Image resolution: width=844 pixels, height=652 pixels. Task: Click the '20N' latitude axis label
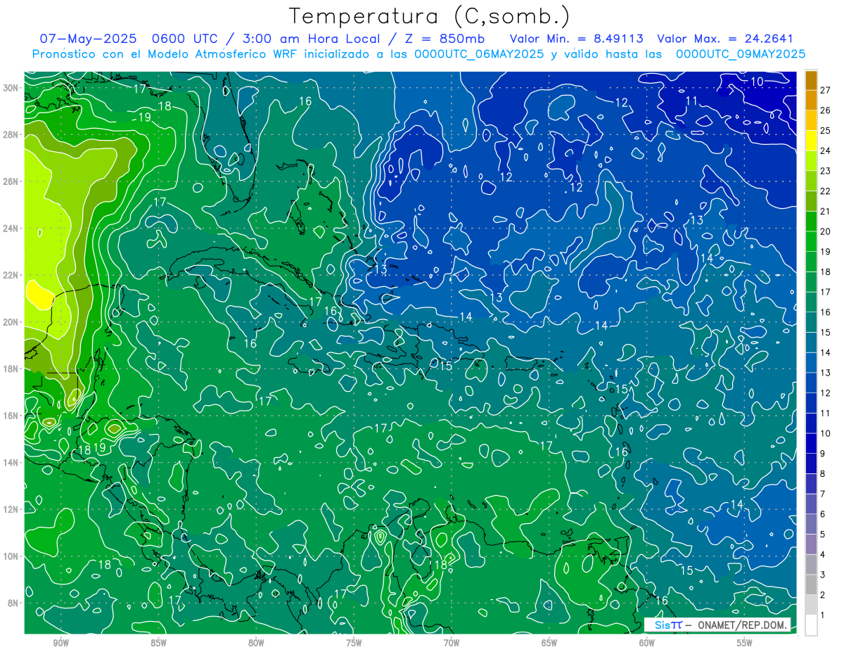pos(11,322)
